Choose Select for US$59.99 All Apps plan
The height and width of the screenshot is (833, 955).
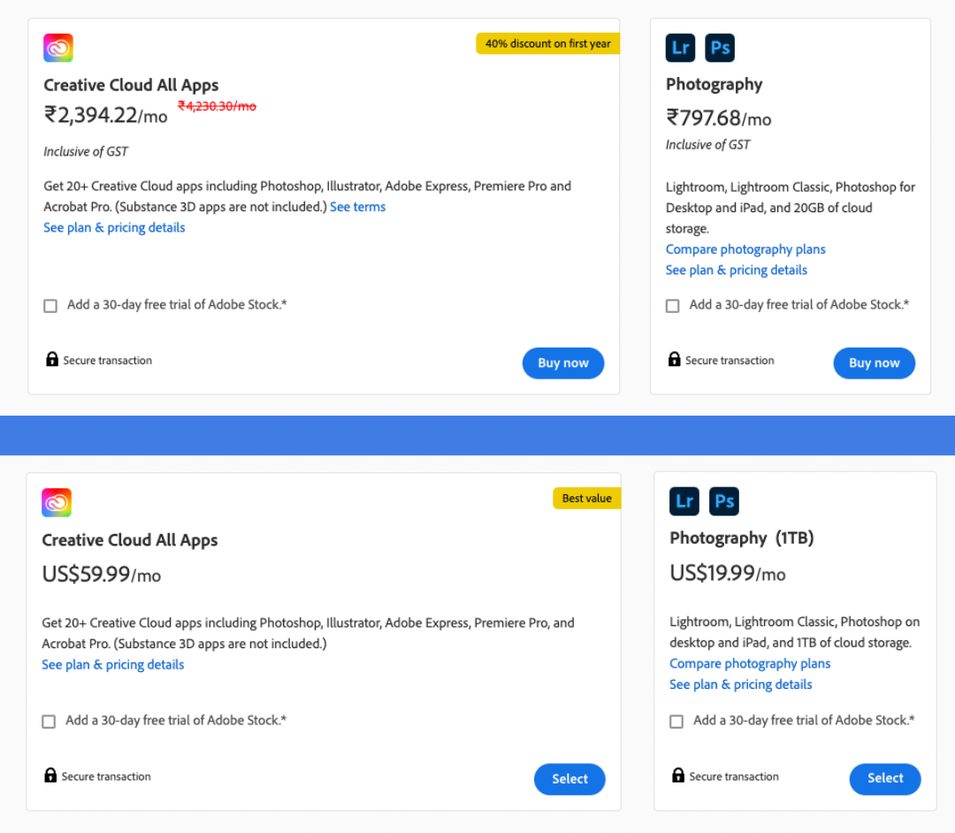569,779
